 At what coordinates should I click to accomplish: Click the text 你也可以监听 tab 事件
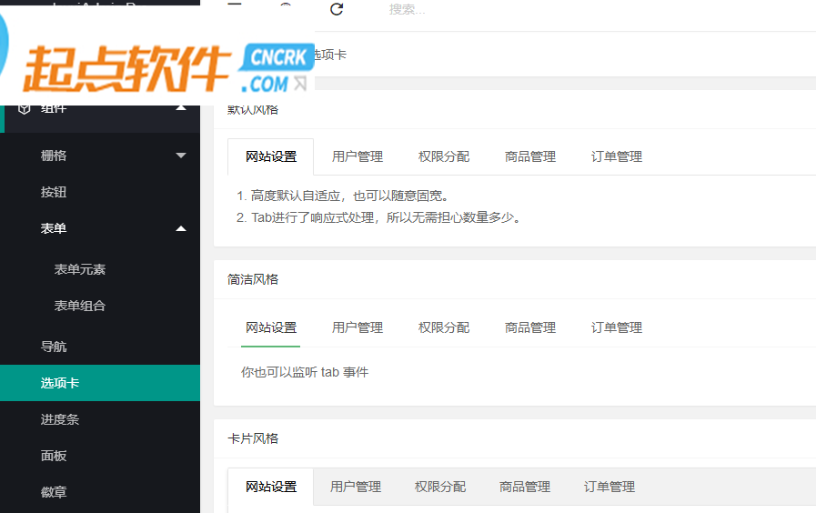click(x=305, y=372)
